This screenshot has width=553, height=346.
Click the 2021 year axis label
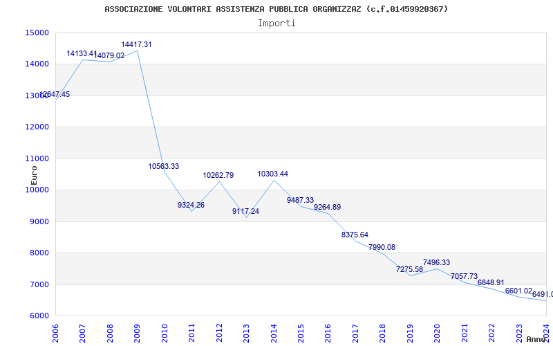coord(465,332)
